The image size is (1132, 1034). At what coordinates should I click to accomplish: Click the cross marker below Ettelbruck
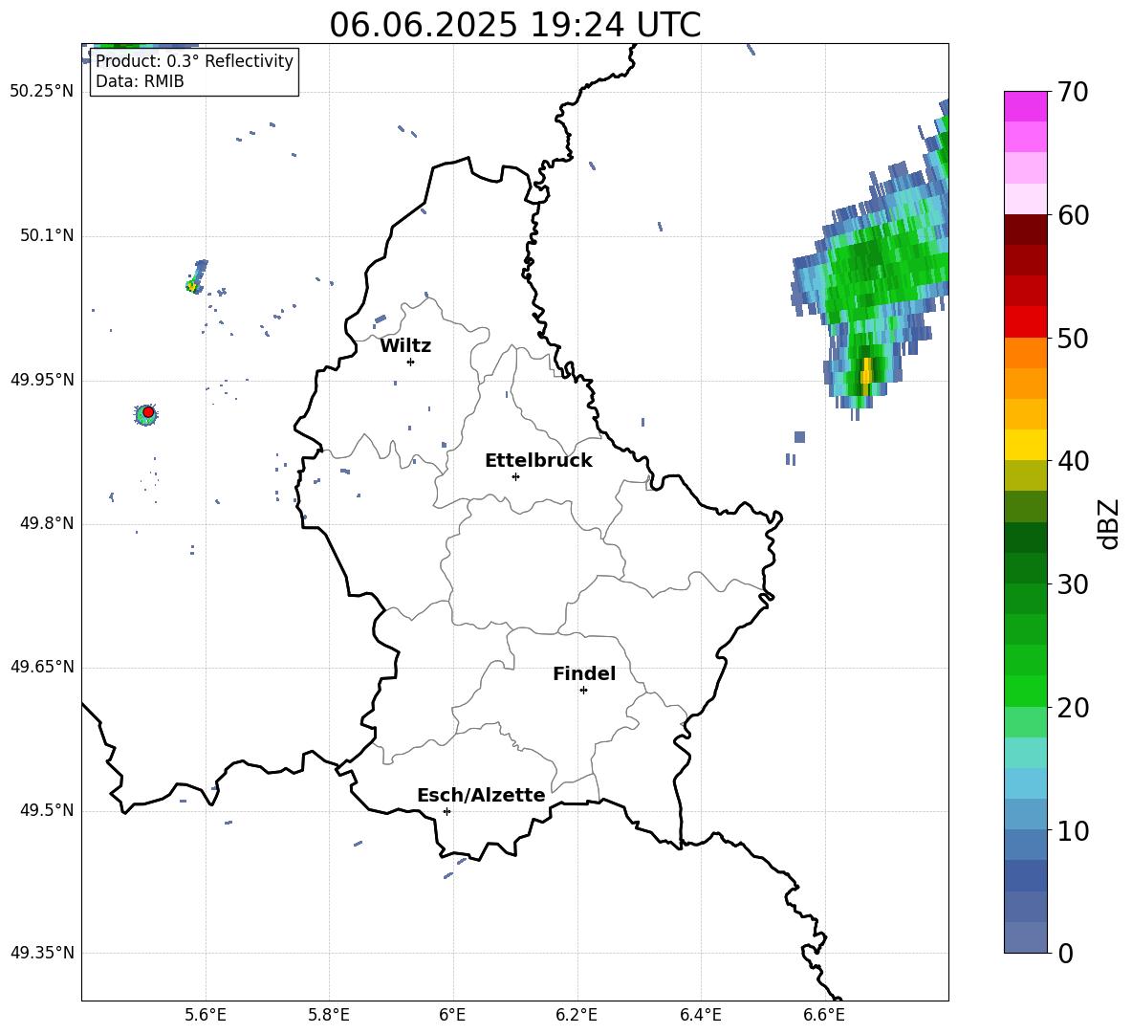[x=515, y=476]
